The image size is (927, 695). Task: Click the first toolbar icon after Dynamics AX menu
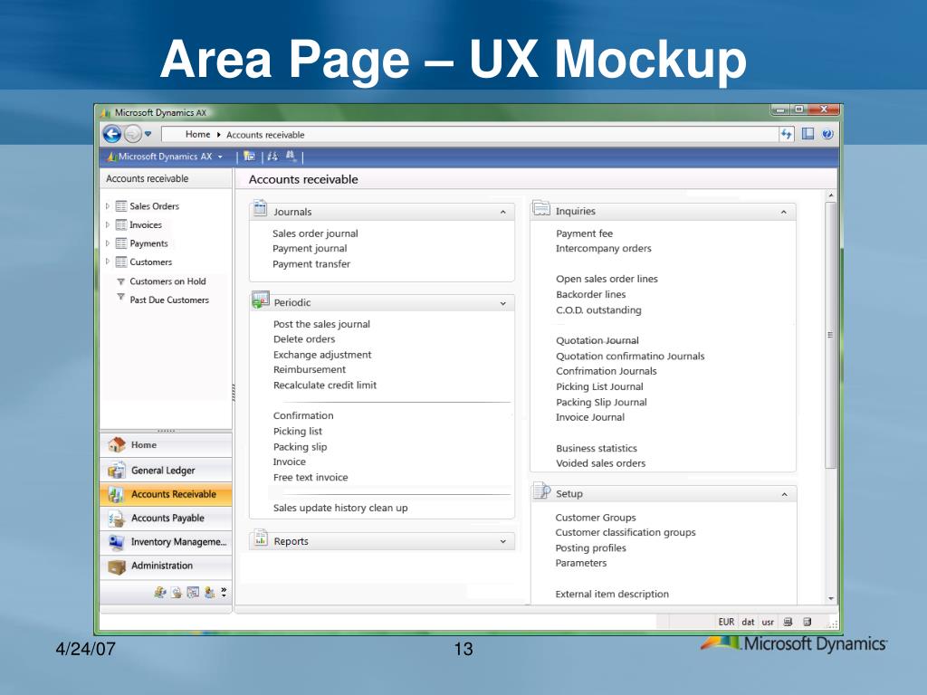click(250, 157)
